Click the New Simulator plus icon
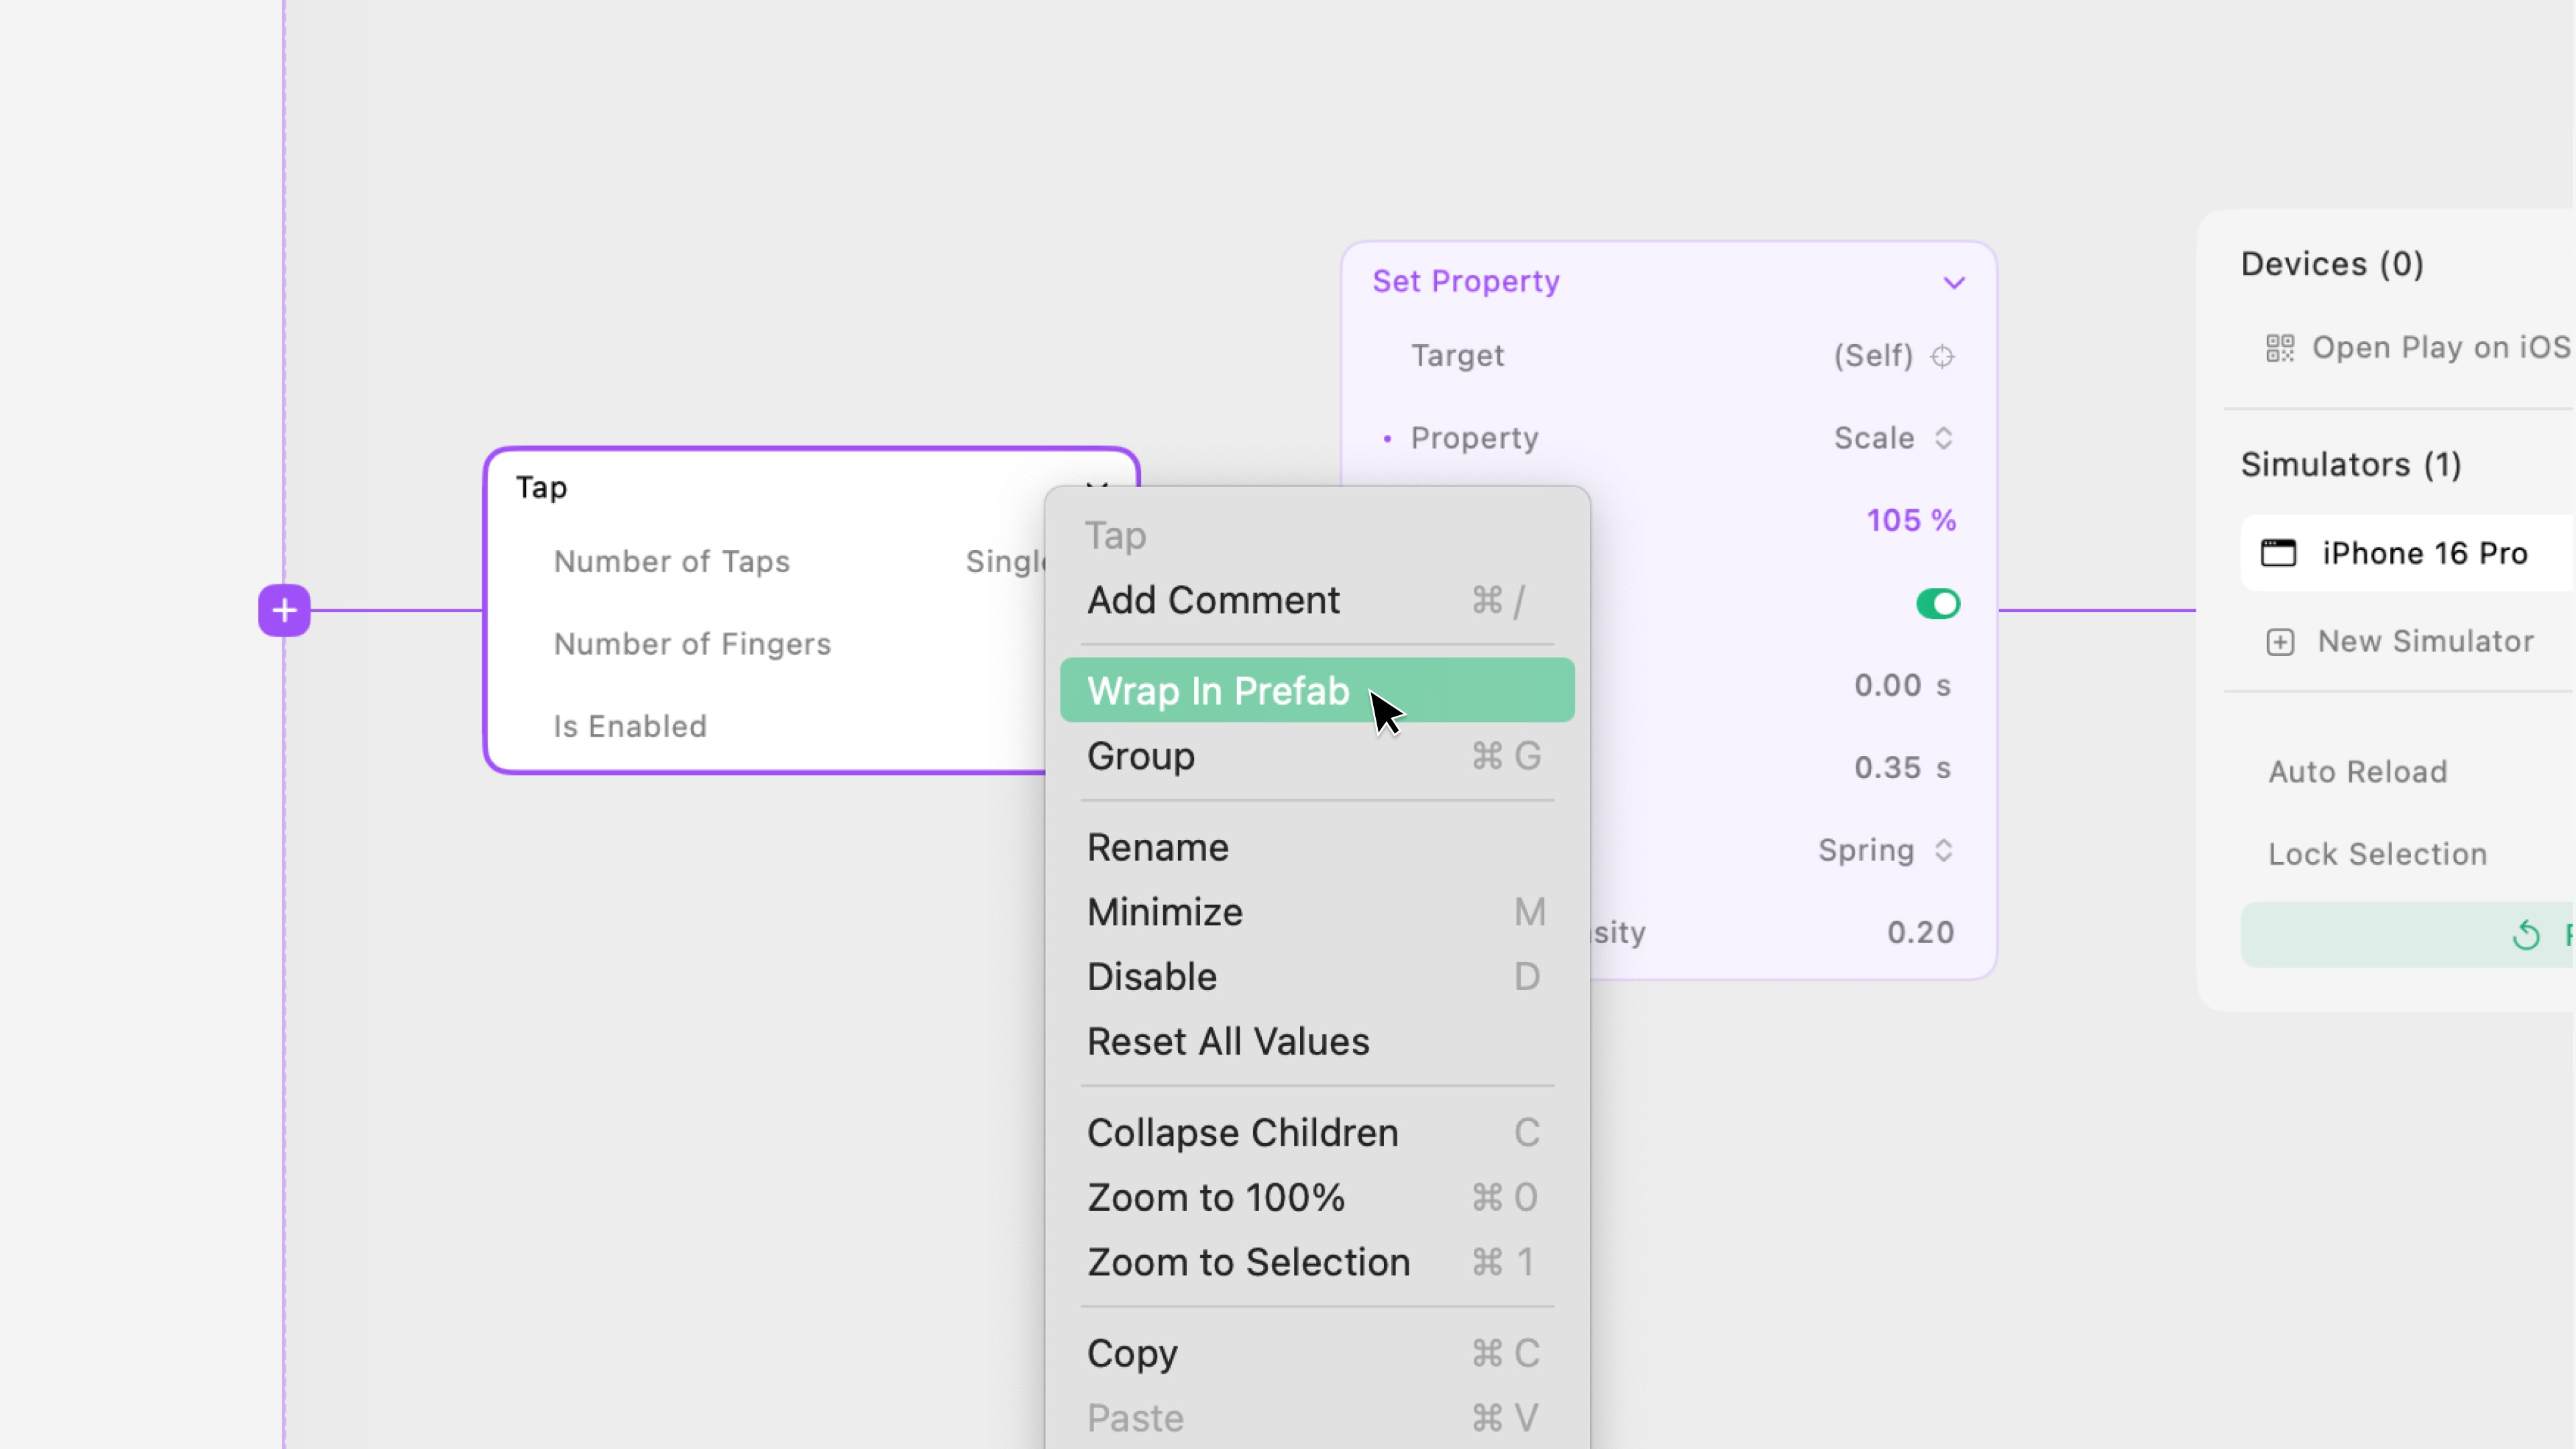2576x1449 pixels. (2279, 642)
